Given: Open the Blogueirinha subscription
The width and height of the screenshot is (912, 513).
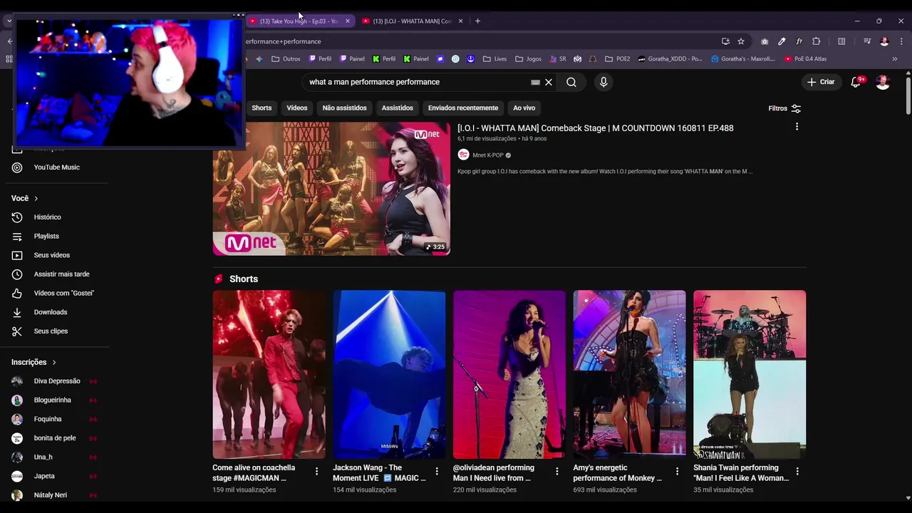Looking at the screenshot, I should (53, 400).
